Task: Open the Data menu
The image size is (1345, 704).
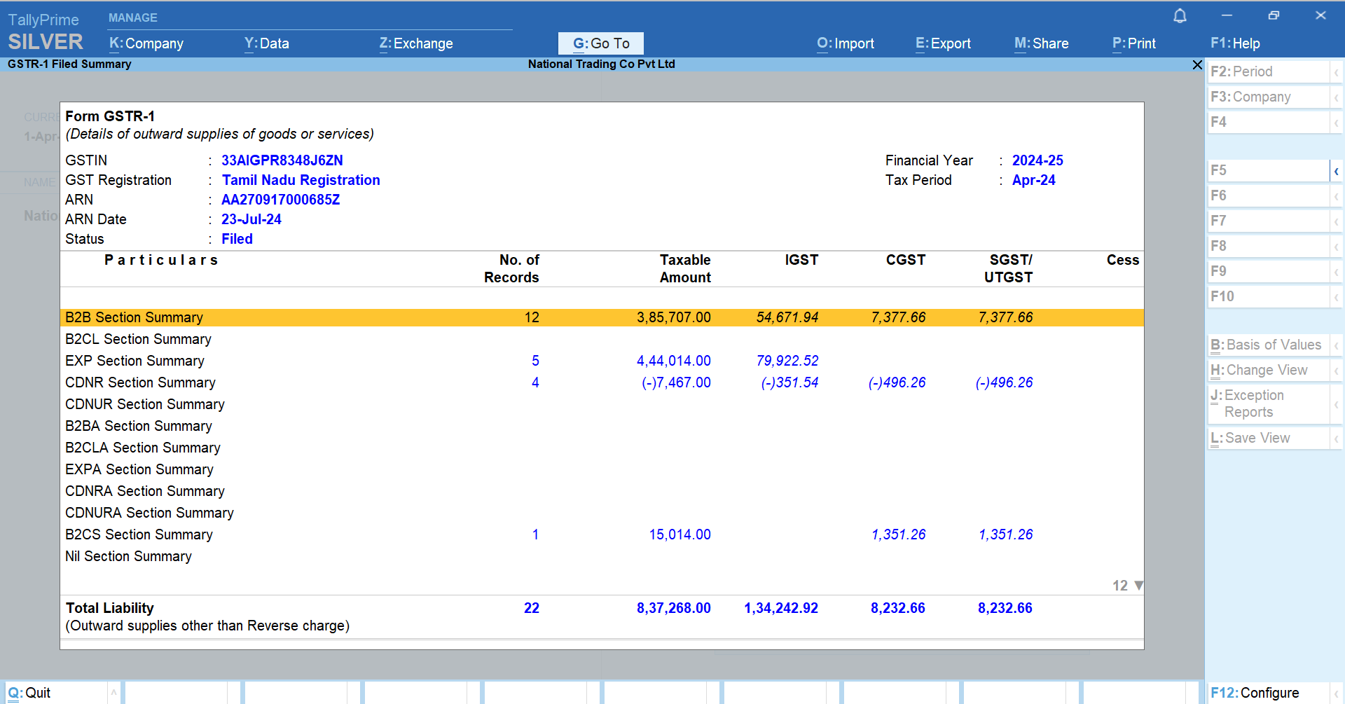Action: [266, 43]
